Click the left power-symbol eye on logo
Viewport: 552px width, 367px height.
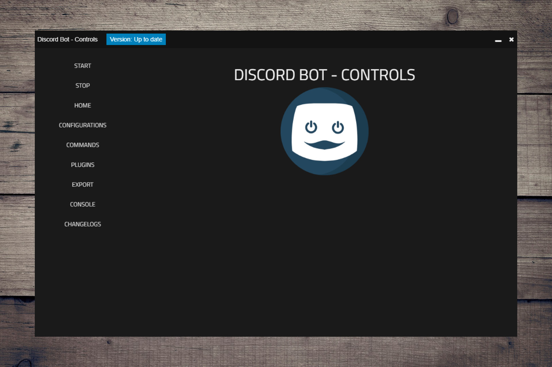pos(311,127)
